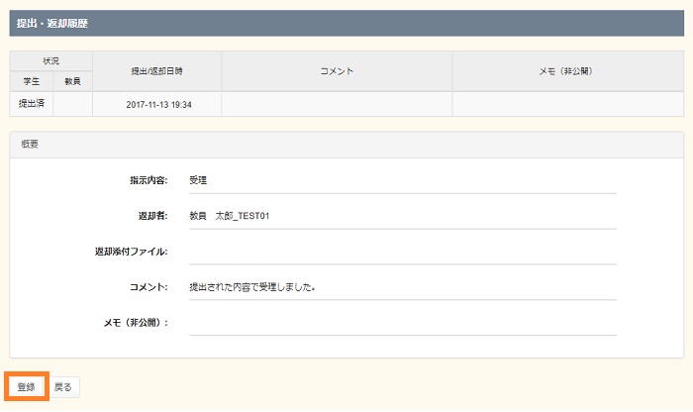Click the empty 返却添付ファイル field
The image size is (693, 412).
click(402, 252)
